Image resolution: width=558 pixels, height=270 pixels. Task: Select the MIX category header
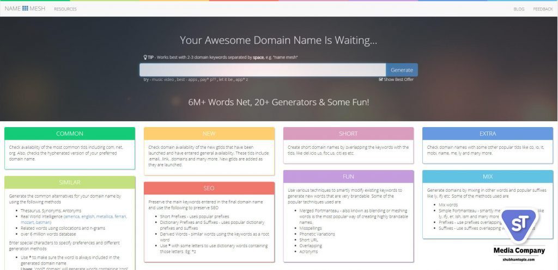coord(488,177)
